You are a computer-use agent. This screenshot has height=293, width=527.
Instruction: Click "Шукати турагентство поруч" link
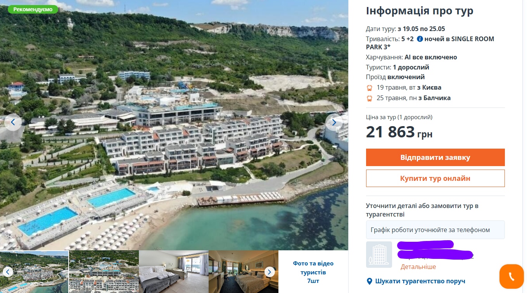click(x=420, y=281)
